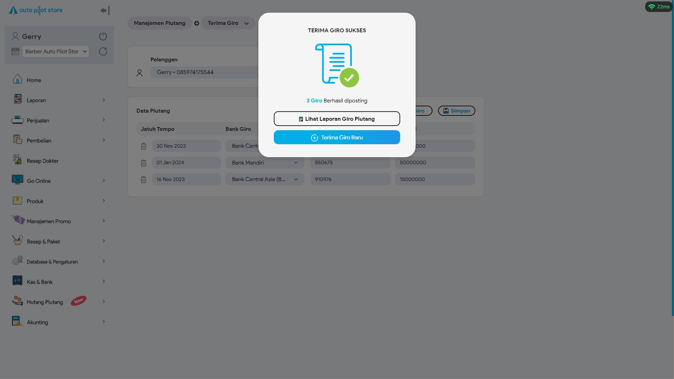The width and height of the screenshot is (674, 379).
Task: Click the sidebar collapse arrow icon
Action: (x=105, y=11)
